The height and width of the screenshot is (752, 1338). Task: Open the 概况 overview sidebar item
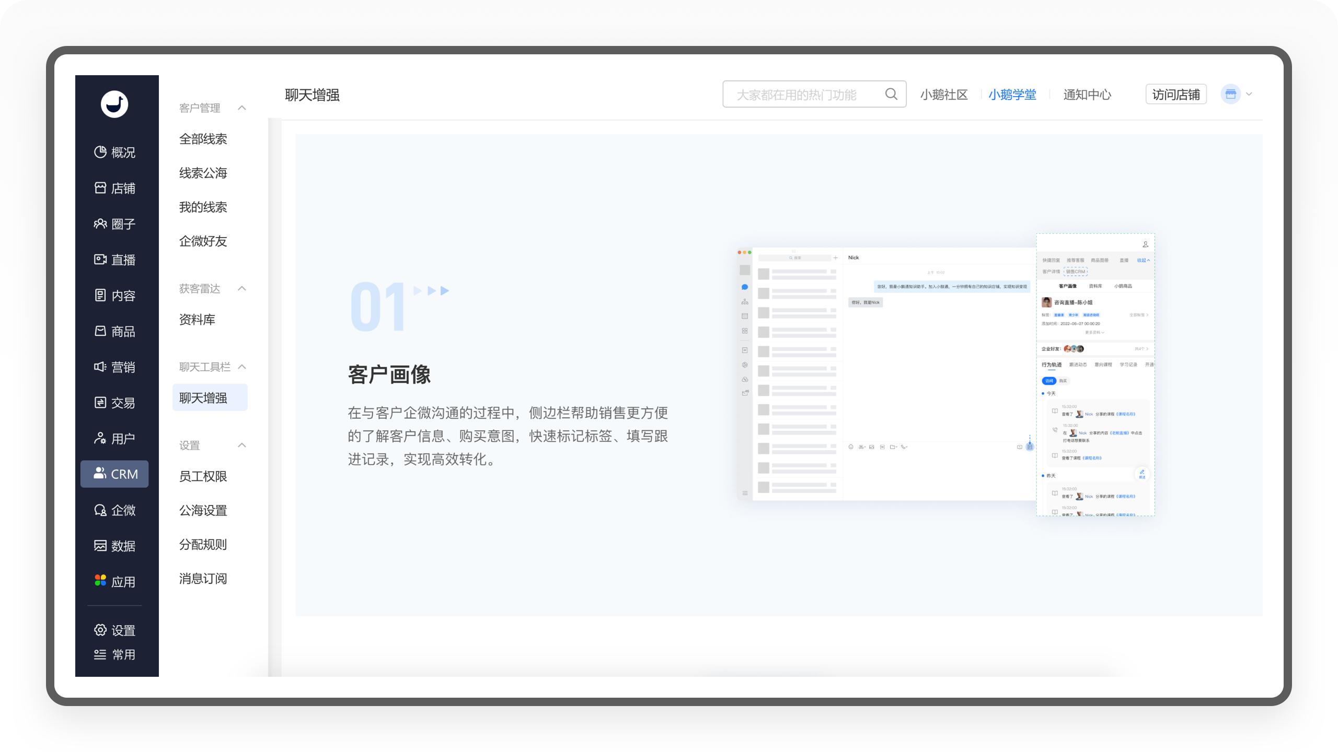[114, 152]
